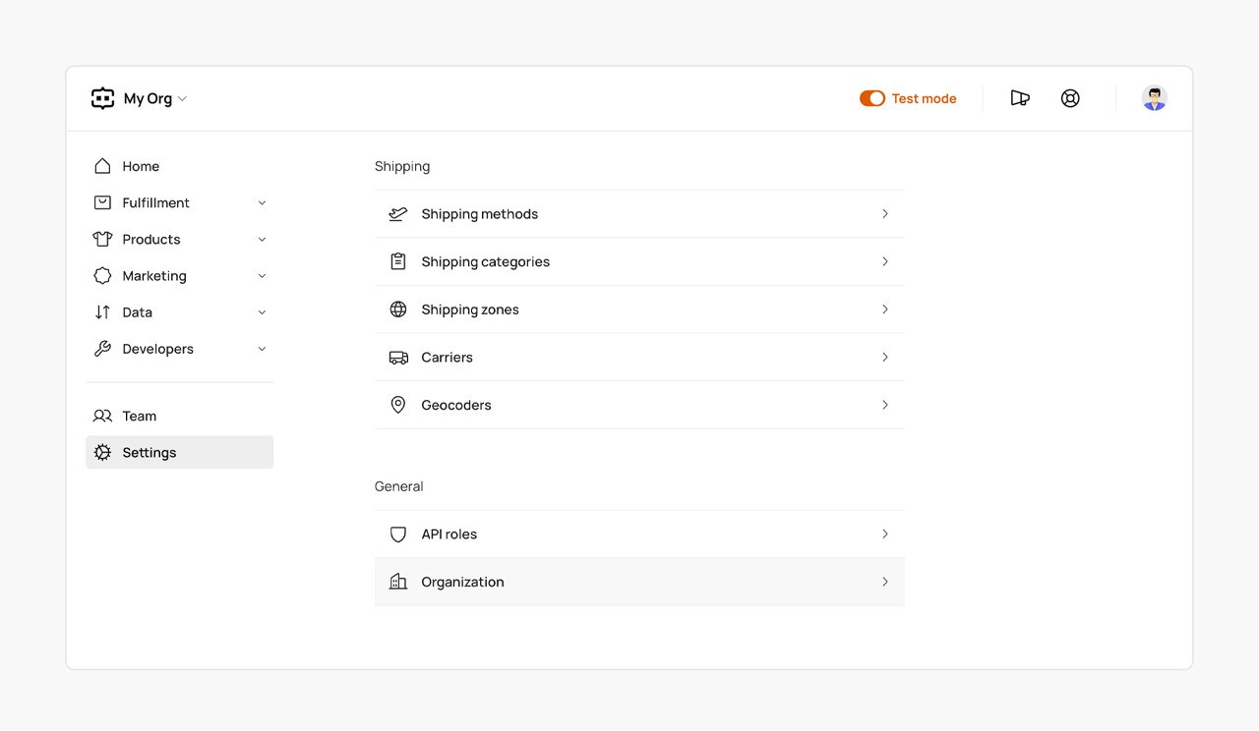The image size is (1259, 731).
Task: Click the Organization building icon
Action: coord(398,582)
